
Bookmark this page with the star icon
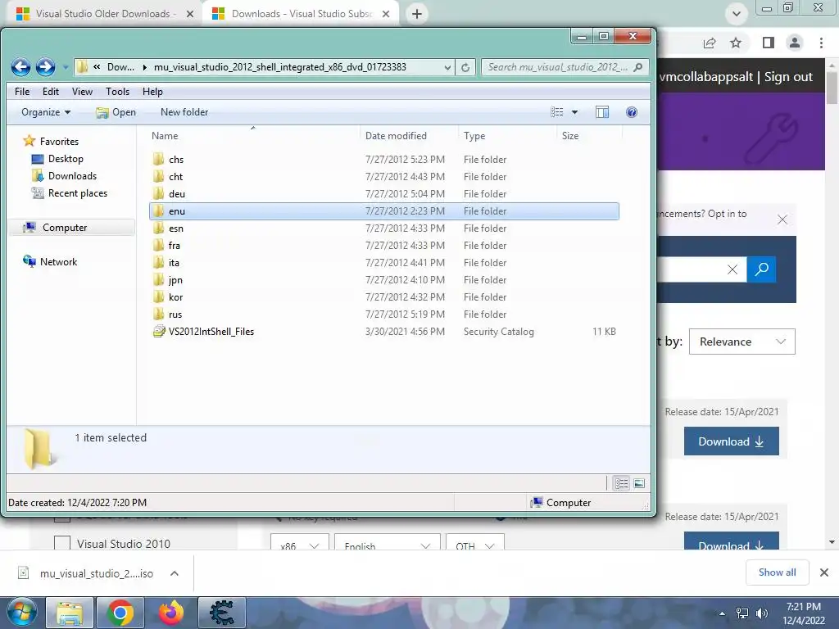click(736, 43)
